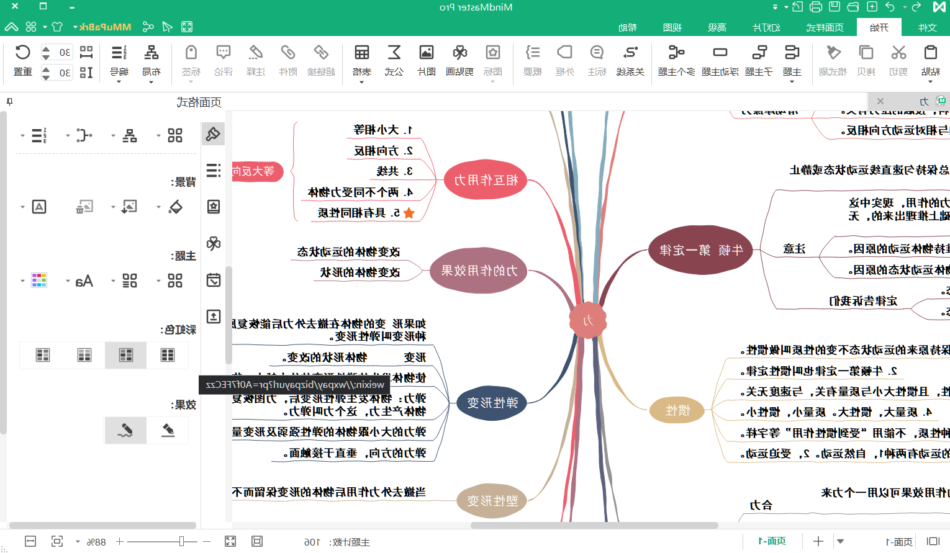Image resolution: width=950 pixels, height=553 pixels.
Task: Switch to the Advanced (高级) tab
Action: click(717, 27)
